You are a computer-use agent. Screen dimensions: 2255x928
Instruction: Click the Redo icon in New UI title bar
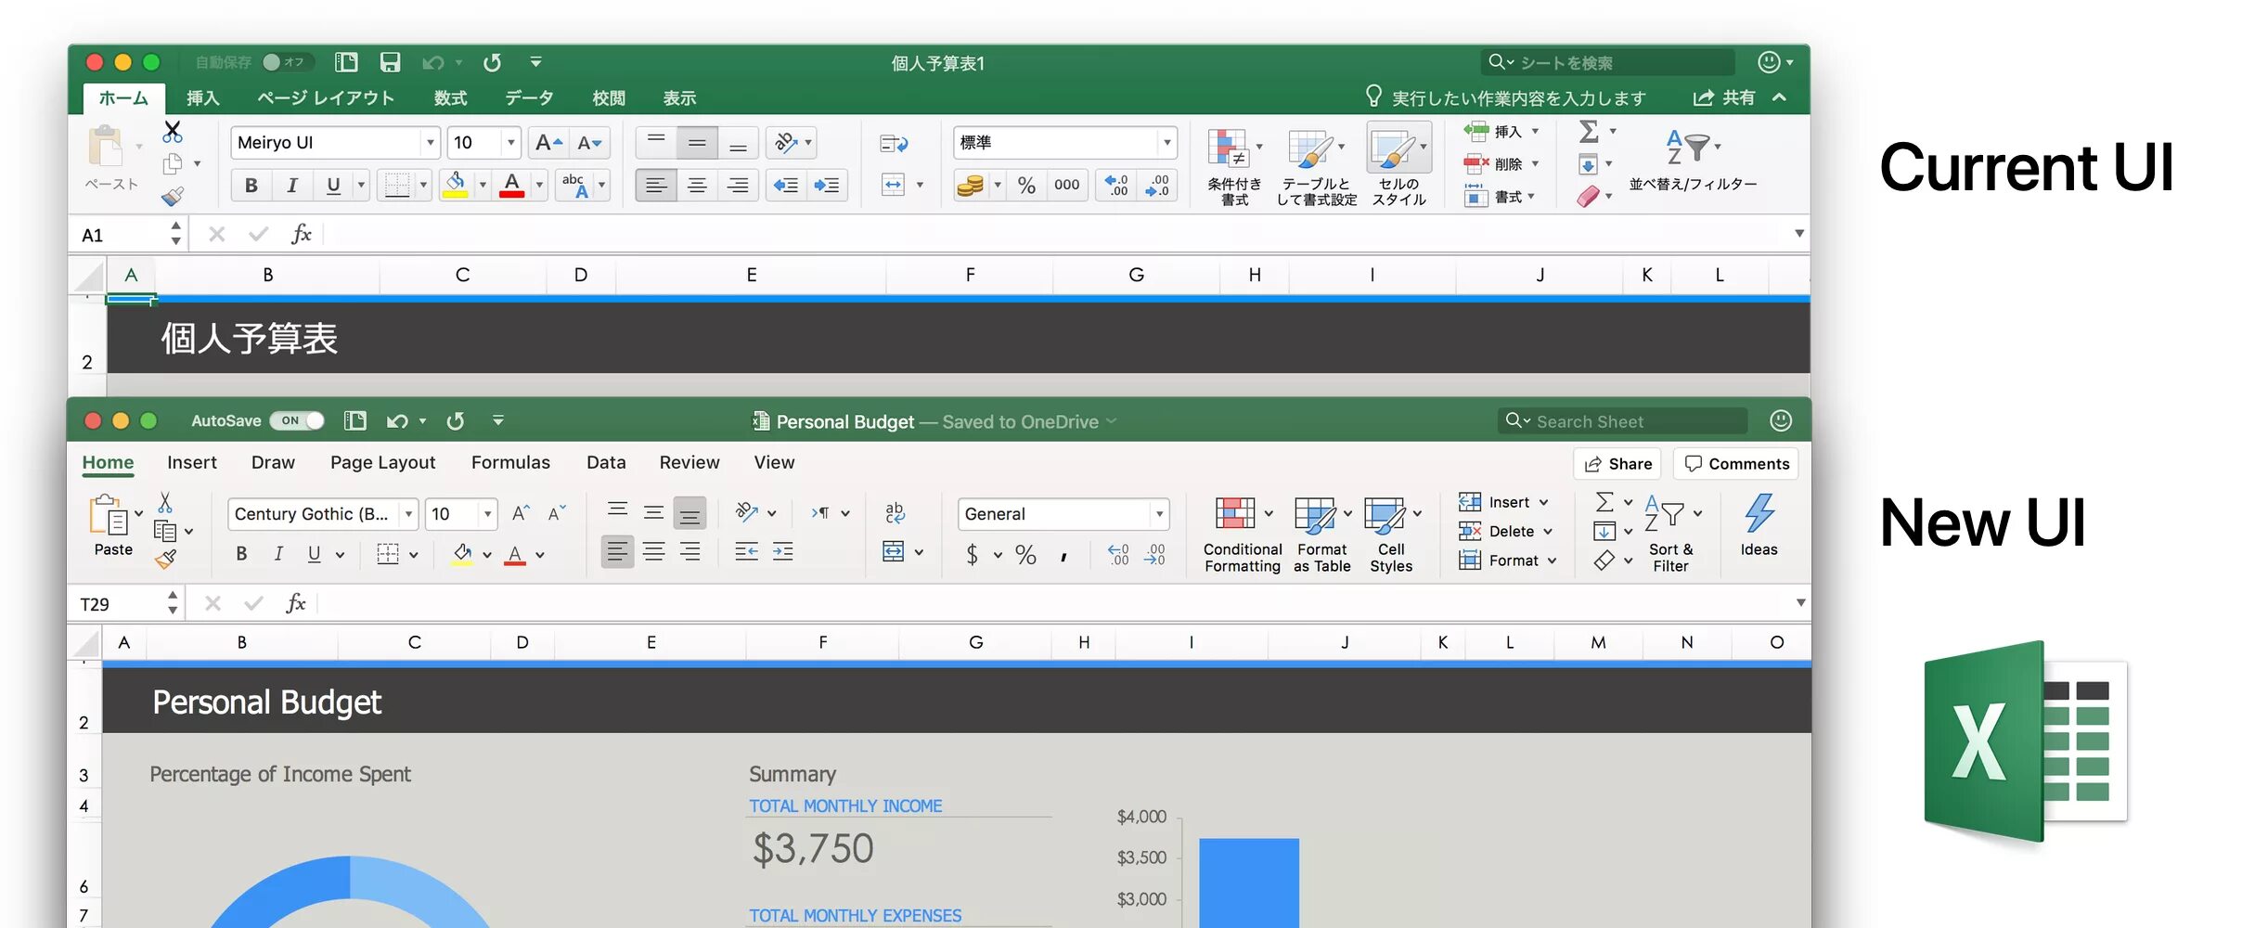(x=455, y=421)
